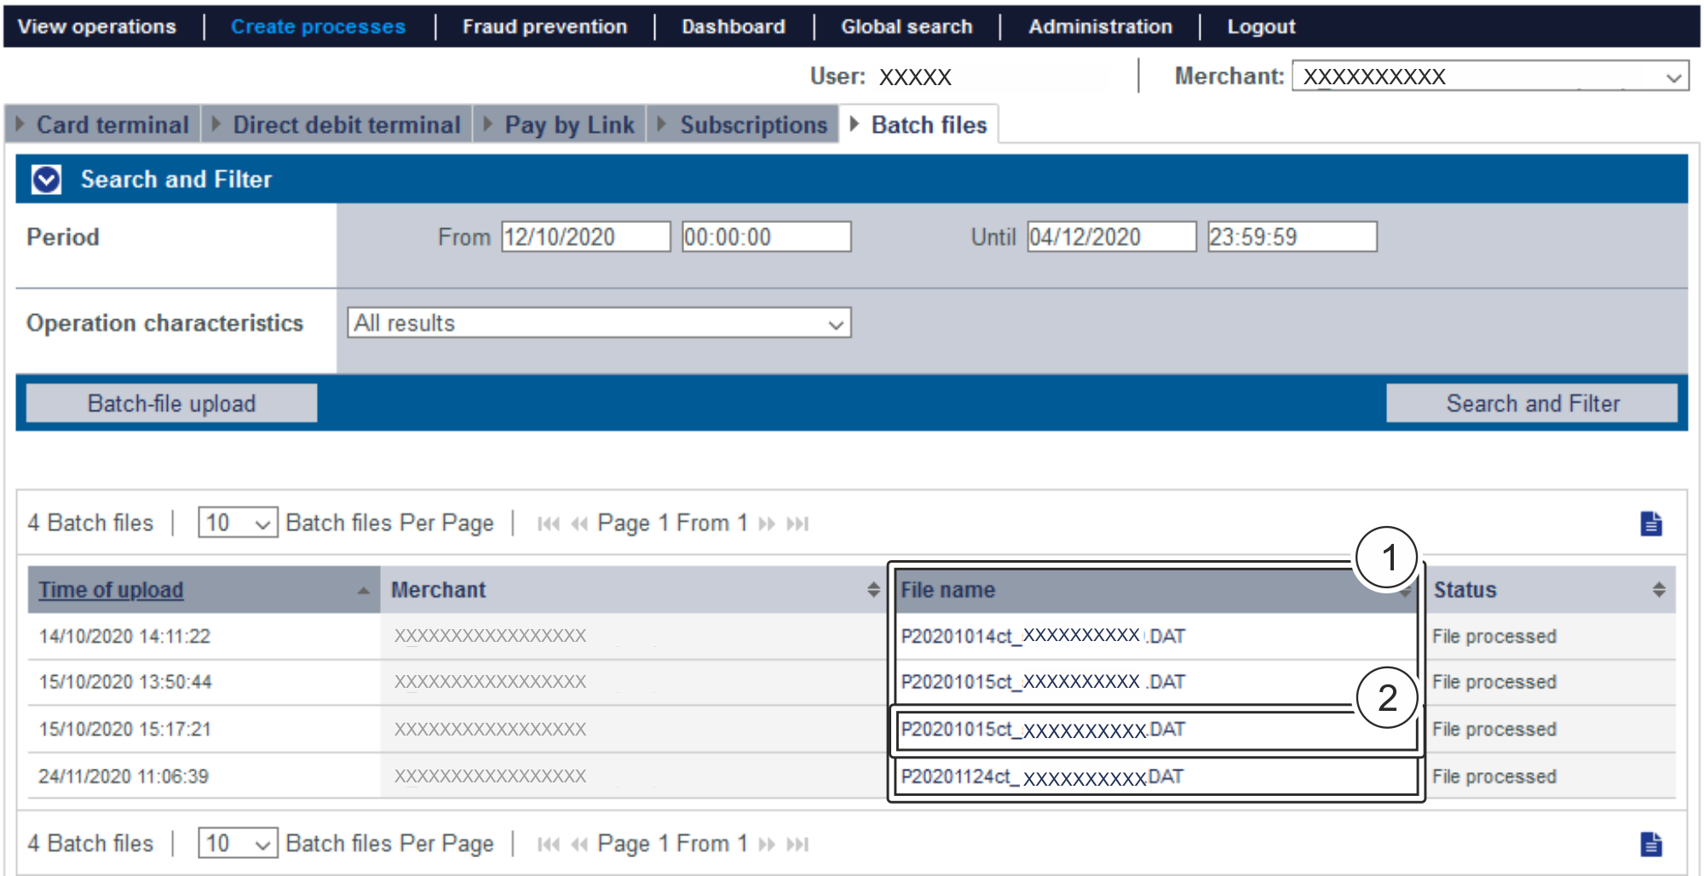Go to next page in top pagination
Screen dimensions: 1704x876
tap(767, 524)
